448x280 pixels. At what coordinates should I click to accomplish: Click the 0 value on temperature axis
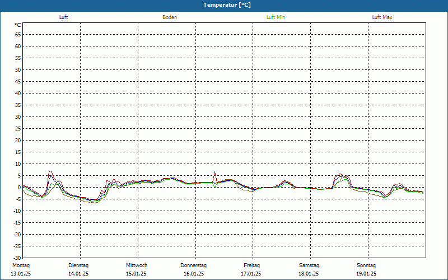19,188
